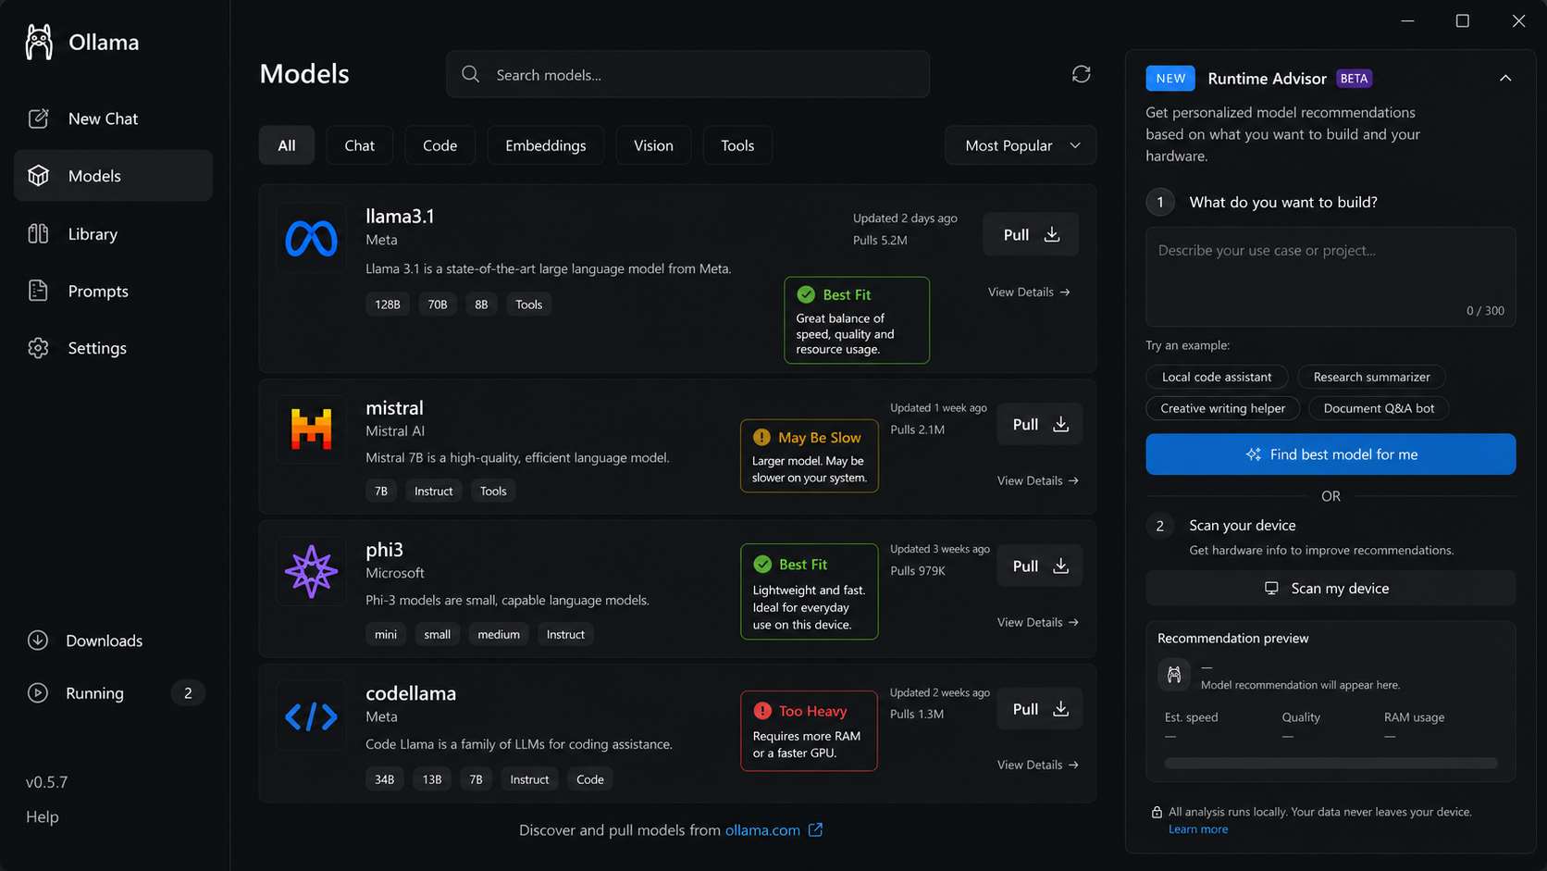The width and height of the screenshot is (1547, 871).
Task: Click the recommendation preview progress bar
Action: coord(1330,764)
